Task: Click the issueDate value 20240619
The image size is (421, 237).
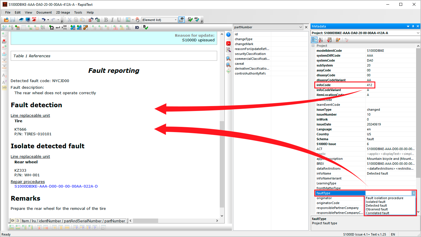Action: pyautogui.click(x=374, y=124)
